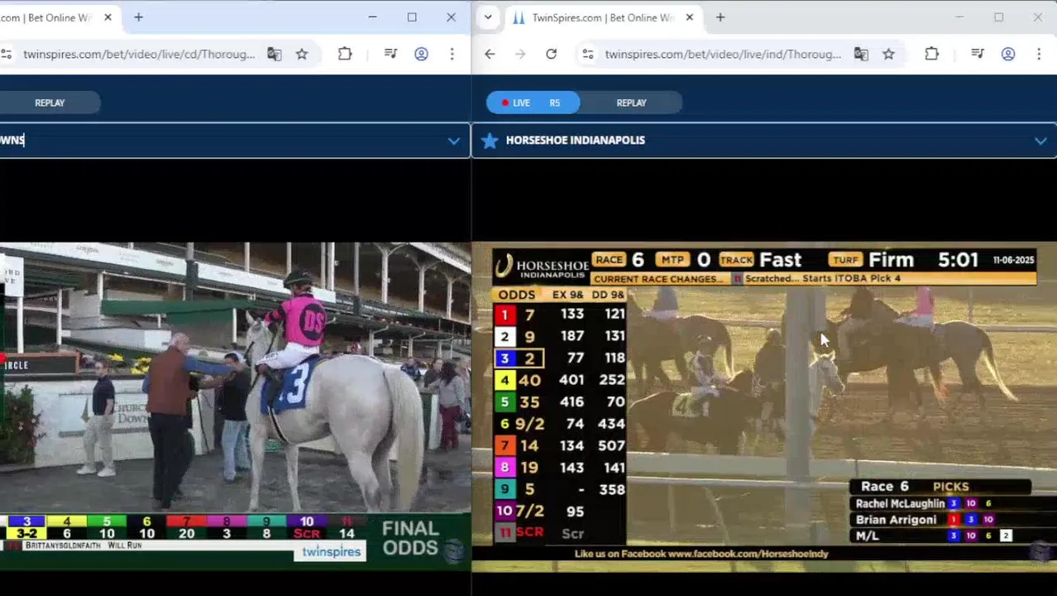Screen dimensions: 1057x596
Task: Close the right TwinSpires browser tab
Action: point(689,17)
